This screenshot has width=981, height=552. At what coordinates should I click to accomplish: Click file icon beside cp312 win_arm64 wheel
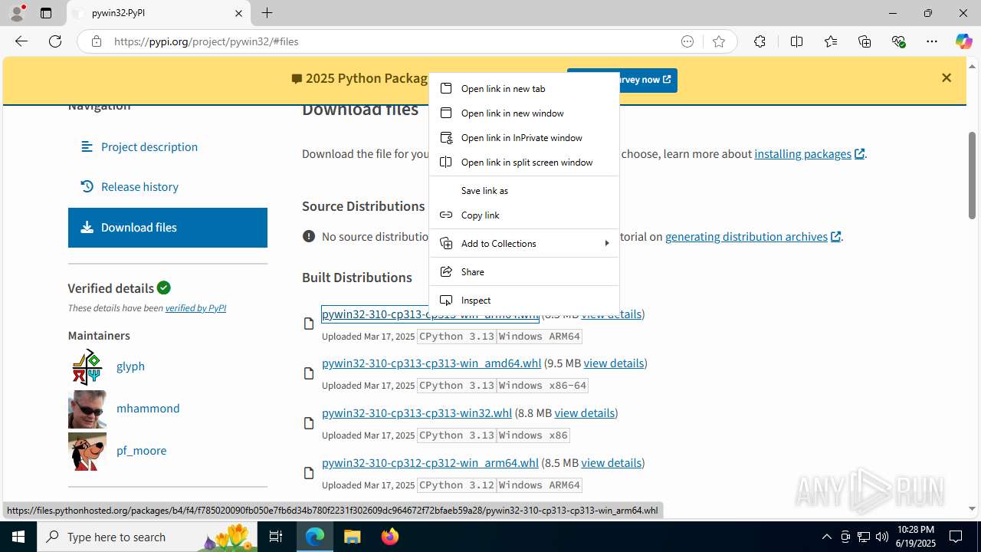click(309, 473)
